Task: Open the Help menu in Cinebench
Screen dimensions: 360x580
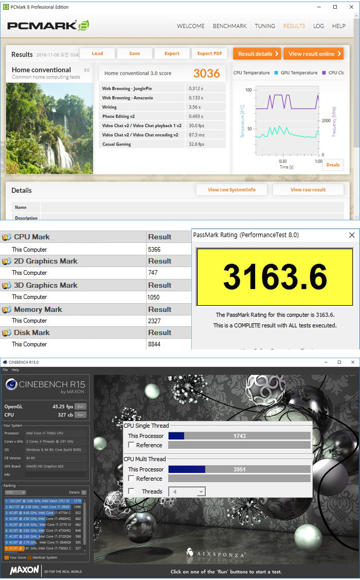Action: pyautogui.click(x=15, y=370)
